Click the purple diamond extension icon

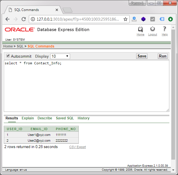point(143,19)
